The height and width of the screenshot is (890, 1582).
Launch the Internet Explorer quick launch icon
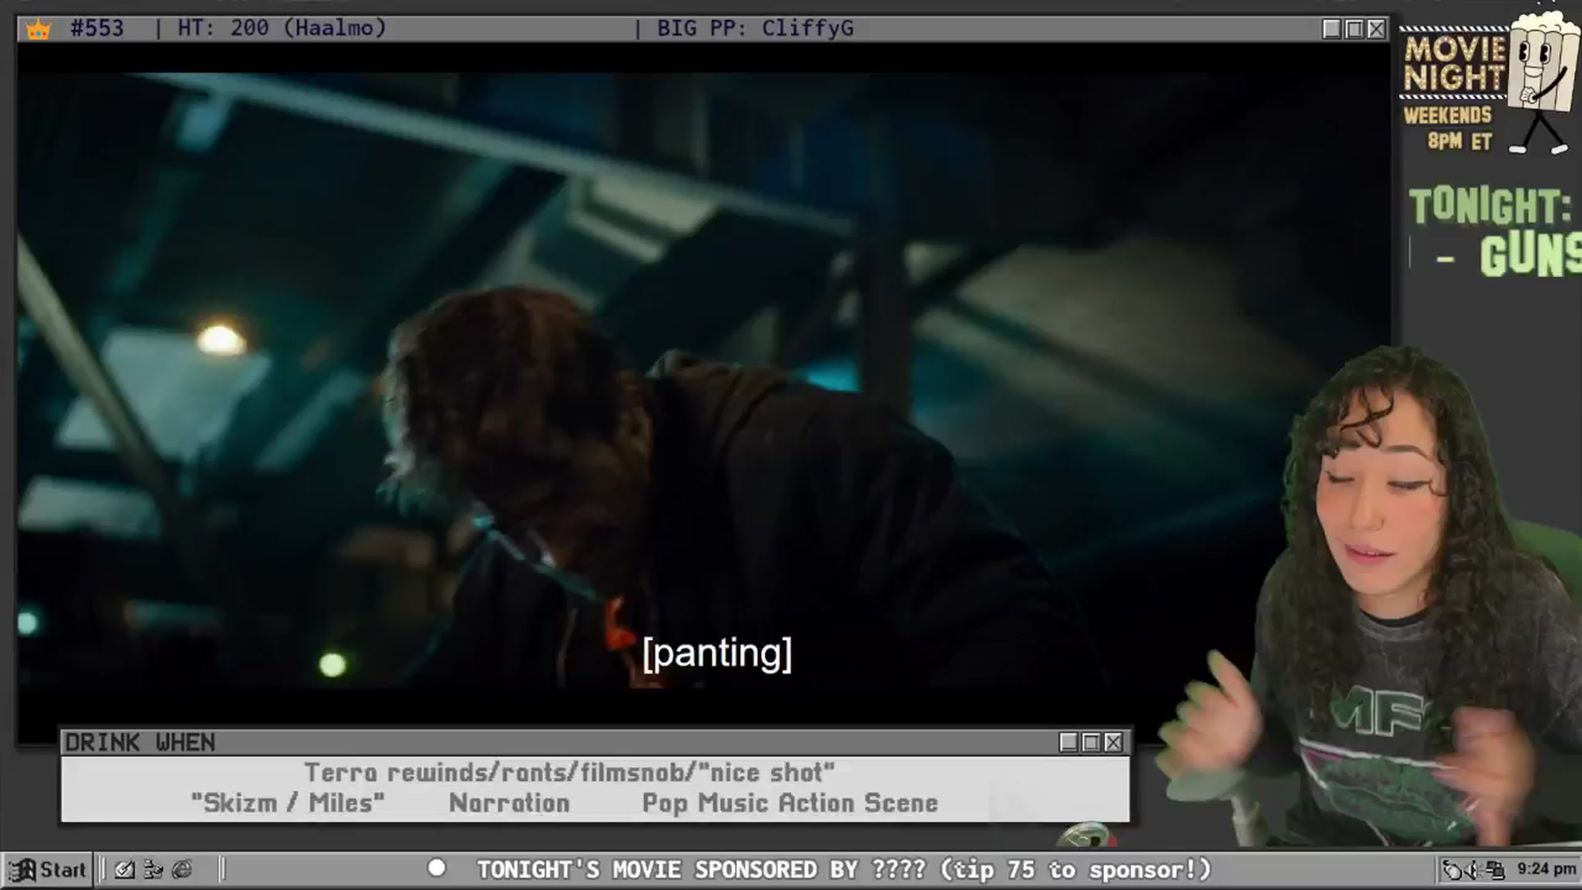coord(182,869)
